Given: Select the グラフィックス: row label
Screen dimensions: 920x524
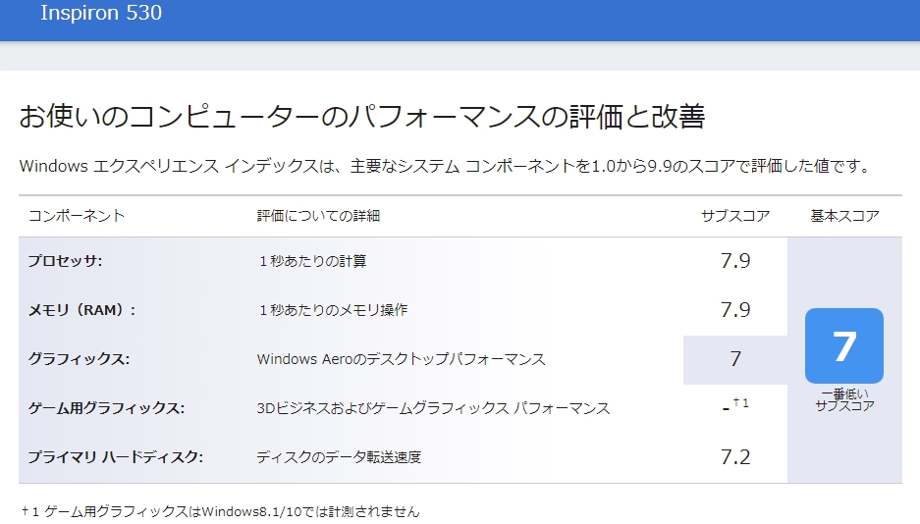Looking at the screenshot, I should pos(80,359).
